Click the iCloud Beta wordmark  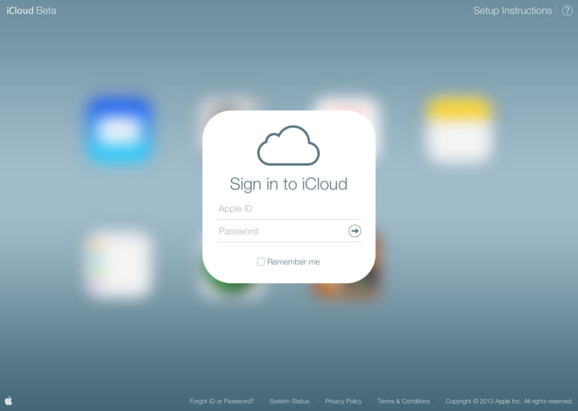pyautogui.click(x=30, y=10)
